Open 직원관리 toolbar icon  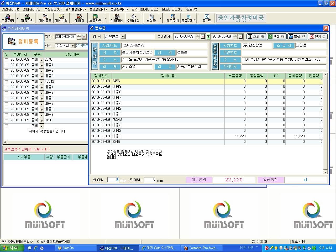pos(27,18)
